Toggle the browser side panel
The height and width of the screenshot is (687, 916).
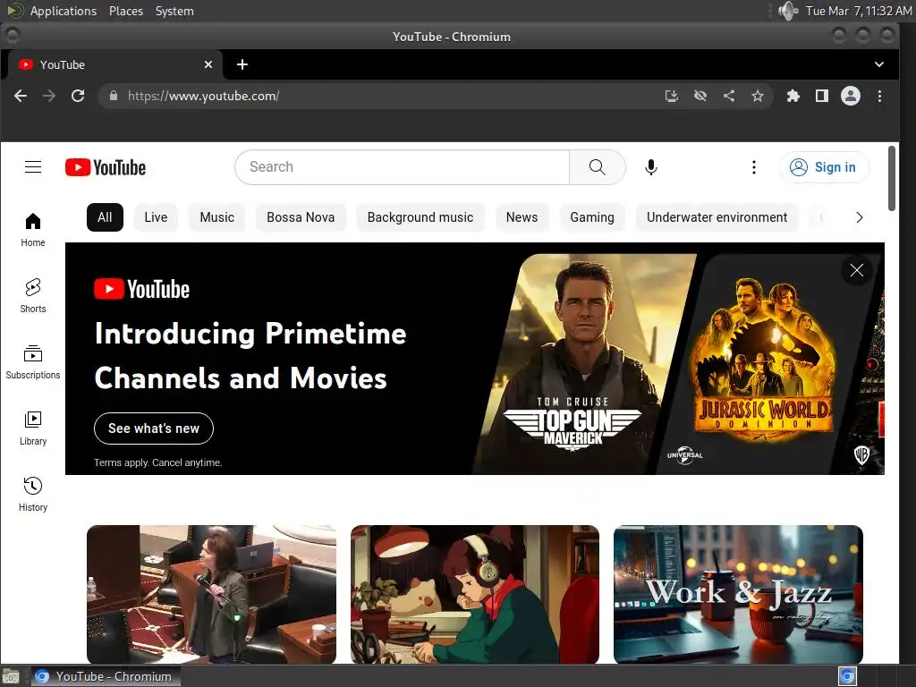pos(821,96)
